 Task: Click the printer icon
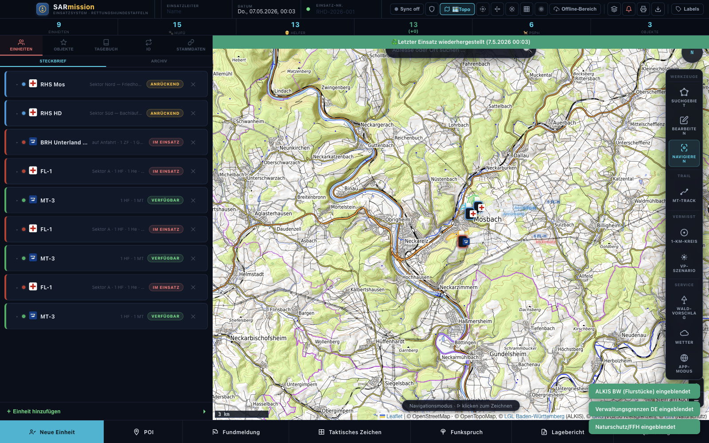coord(643,9)
